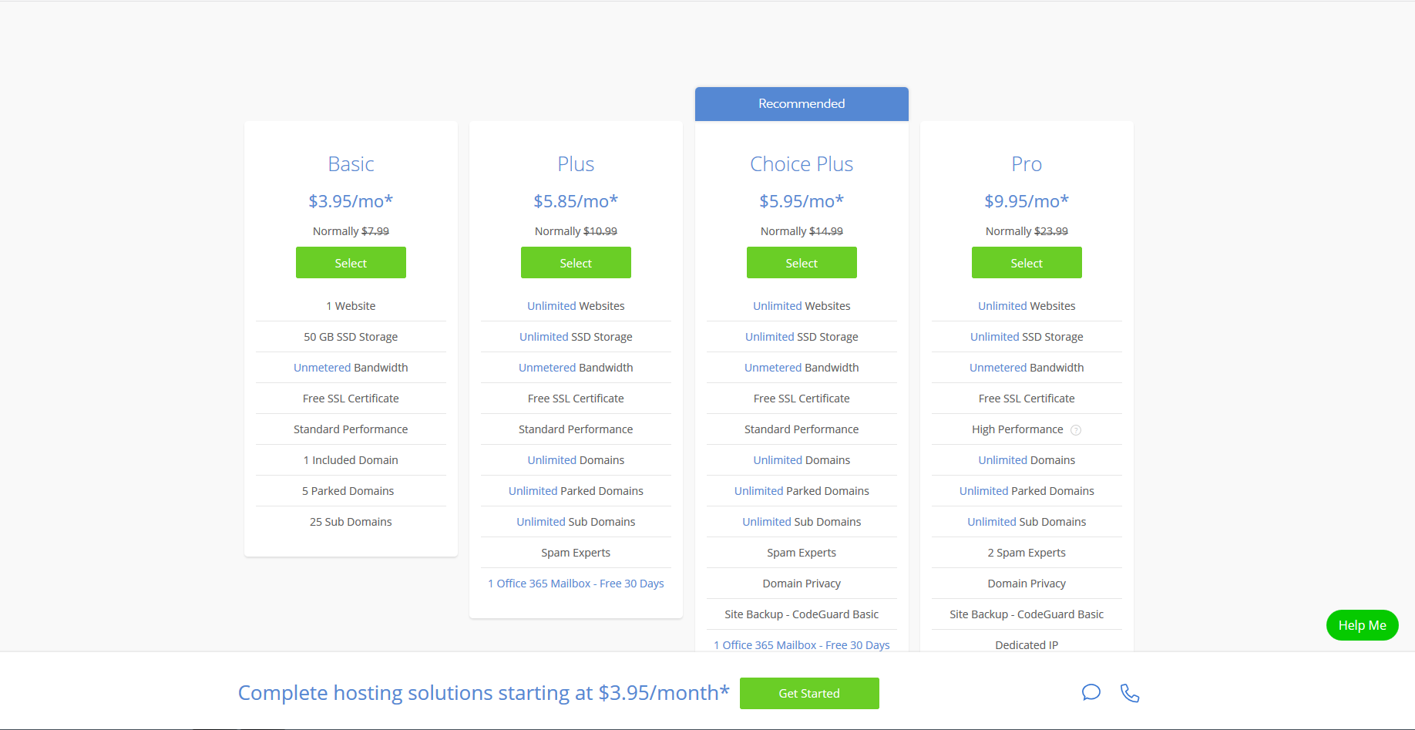Open Choice Plus Office 365 Mailbox link
Image resolution: width=1415 pixels, height=730 pixels.
(x=802, y=645)
